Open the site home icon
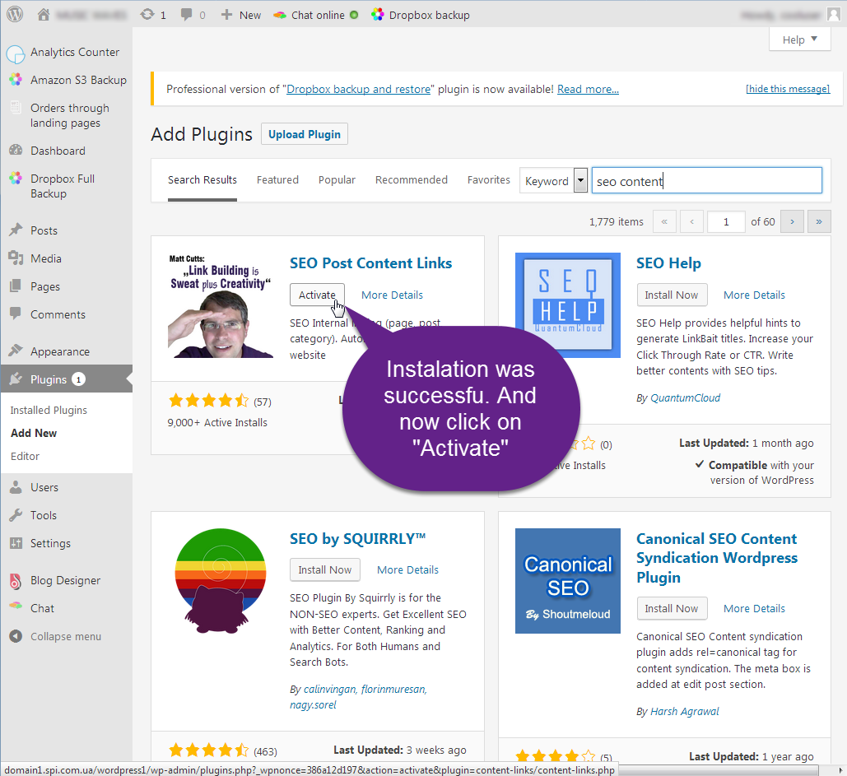The width and height of the screenshot is (847, 776). click(x=44, y=15)
